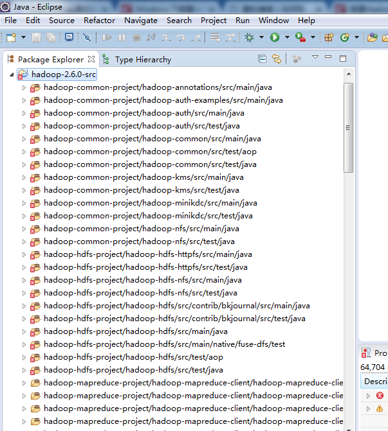Click the New wizard toolbar icon
The width and height of the screenshot is (388, 431).
click(x=12, y=37)
